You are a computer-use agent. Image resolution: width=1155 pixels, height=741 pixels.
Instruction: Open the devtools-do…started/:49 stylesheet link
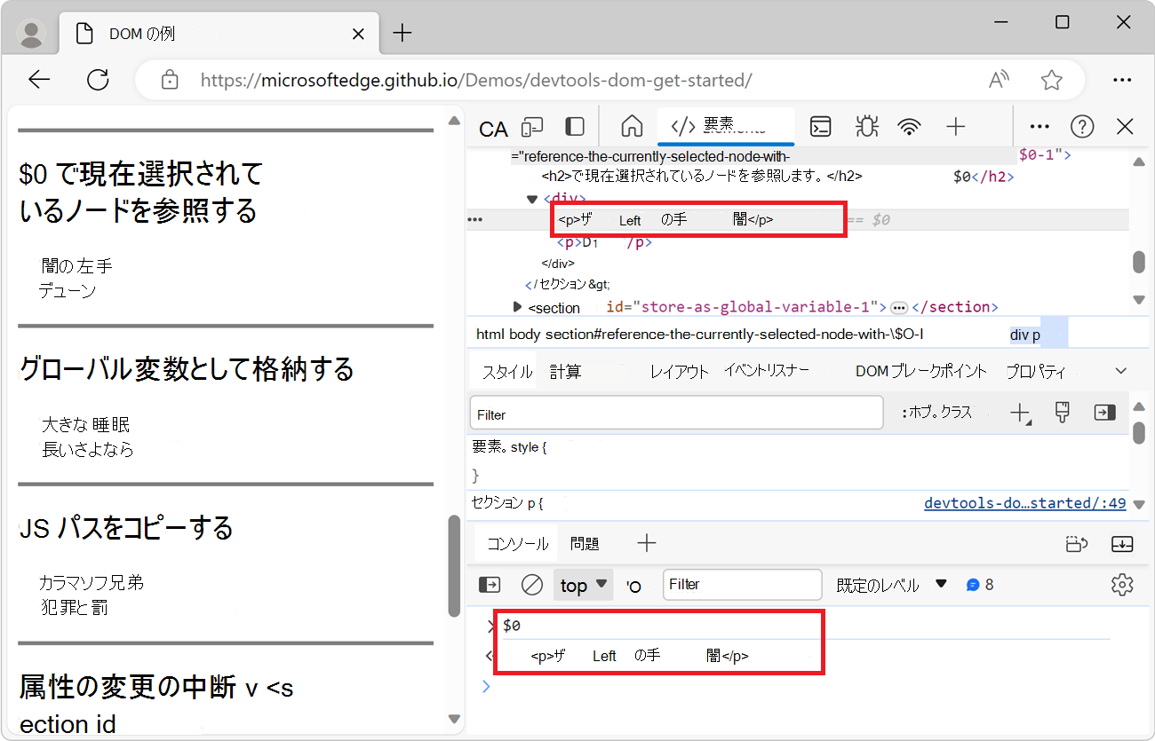pos(1024,502)
